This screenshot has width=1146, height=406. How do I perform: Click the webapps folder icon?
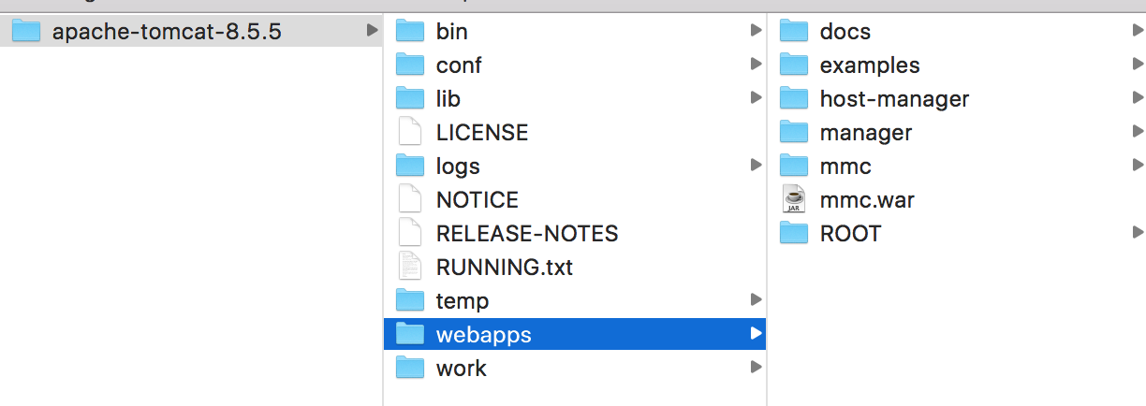coord(411,334)
